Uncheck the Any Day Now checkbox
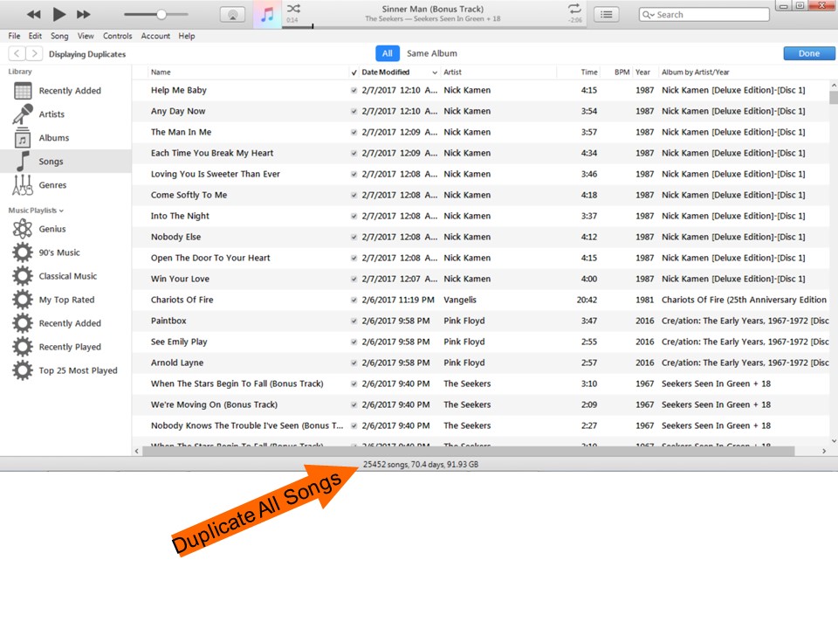The width and height of the screenshot is (838, 629). coord(354,111)
